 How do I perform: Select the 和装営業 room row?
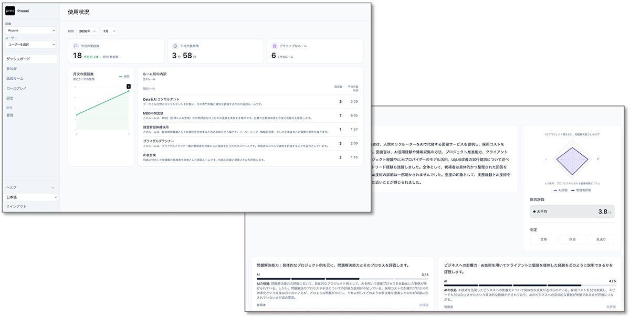point(250,157)
